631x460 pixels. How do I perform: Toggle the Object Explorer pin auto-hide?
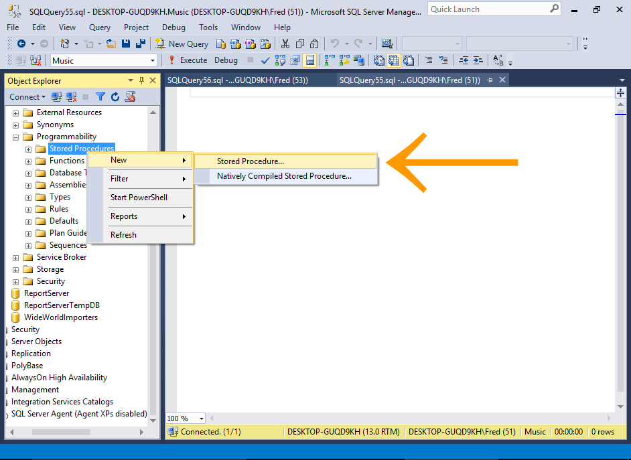pos(141,81)
